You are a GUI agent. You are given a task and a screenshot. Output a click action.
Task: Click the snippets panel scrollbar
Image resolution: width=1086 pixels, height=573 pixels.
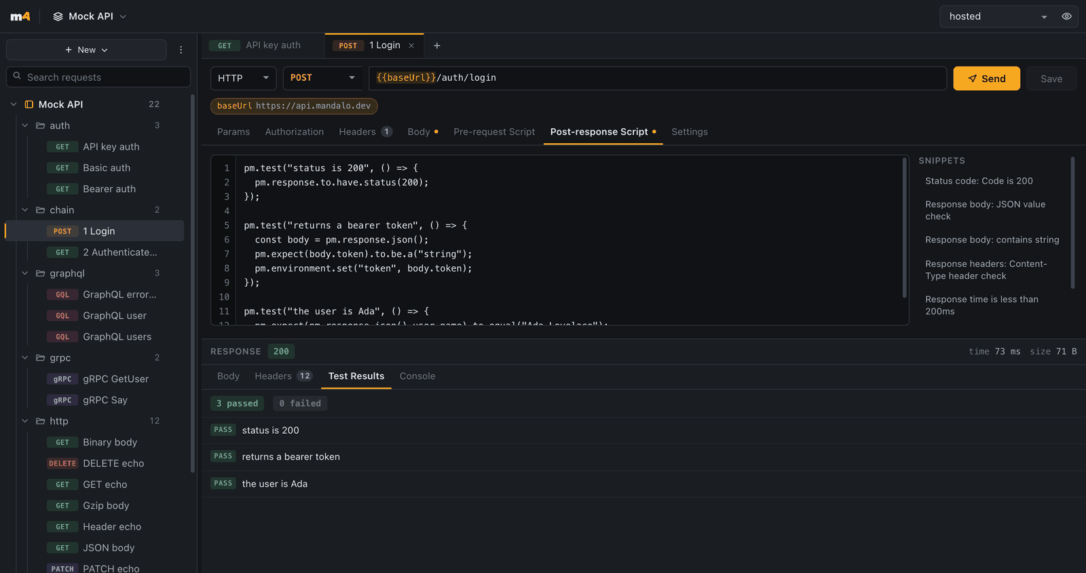click(1072, 223)
